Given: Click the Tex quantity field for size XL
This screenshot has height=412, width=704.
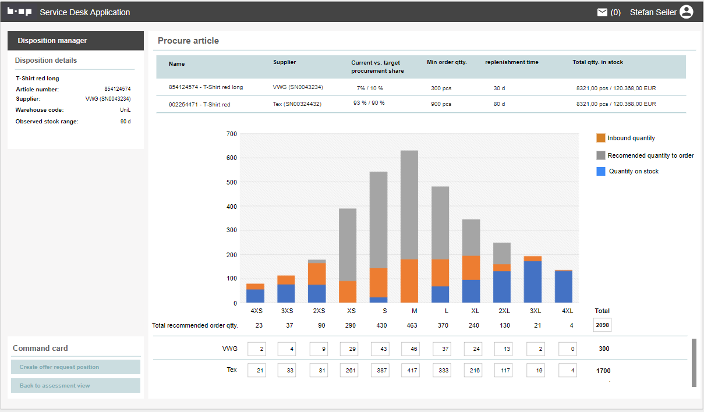Looking at the screenshot, I should pos(473,370).
